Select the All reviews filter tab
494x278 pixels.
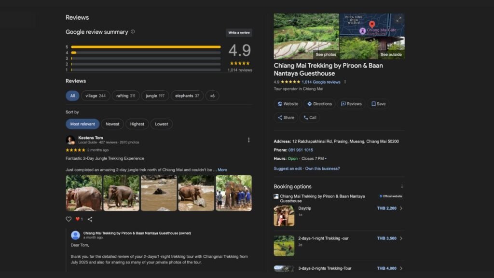[72, 96]
